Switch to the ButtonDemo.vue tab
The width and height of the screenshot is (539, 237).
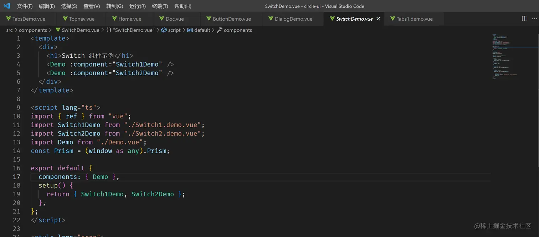[232, 19]
